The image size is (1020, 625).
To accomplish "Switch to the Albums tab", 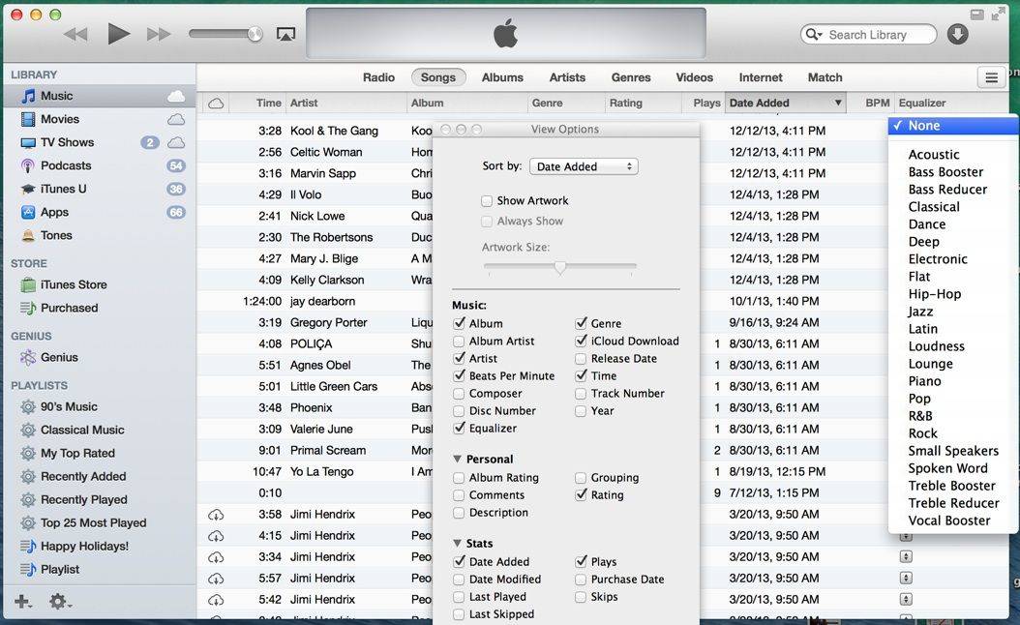I will [502, 77].
